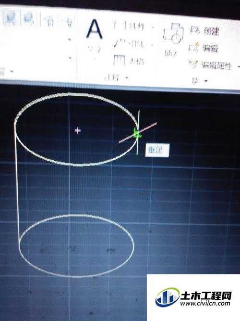
Task: Click 编辑 to edit a block
Action: click(204, 48)
